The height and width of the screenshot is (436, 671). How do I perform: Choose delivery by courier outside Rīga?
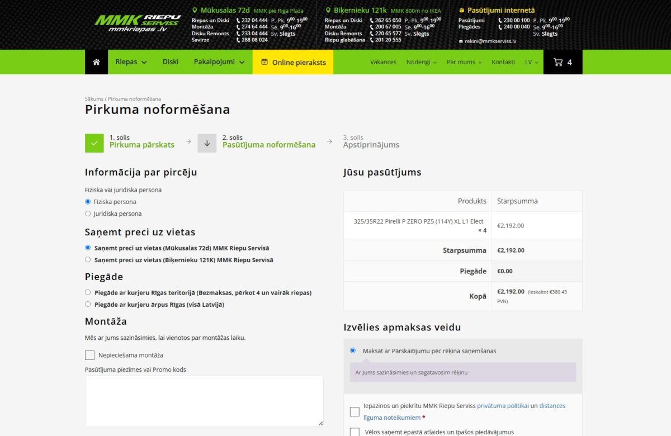click(87, 304)
